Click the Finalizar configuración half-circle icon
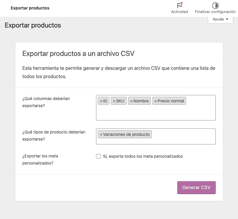Screen dimensions: 238x219 coord(215,6)
